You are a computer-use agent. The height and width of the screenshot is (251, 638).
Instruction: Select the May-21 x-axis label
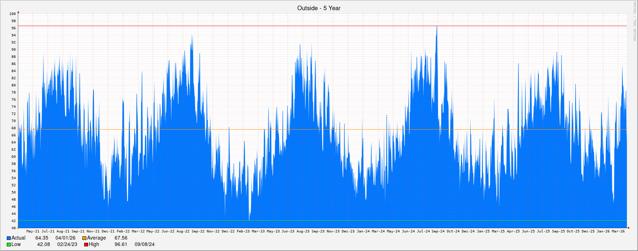pos(33,231)
